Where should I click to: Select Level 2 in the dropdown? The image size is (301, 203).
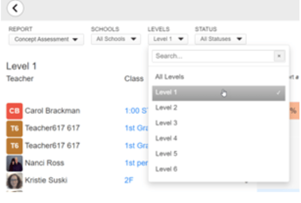(x=166, y=108)
